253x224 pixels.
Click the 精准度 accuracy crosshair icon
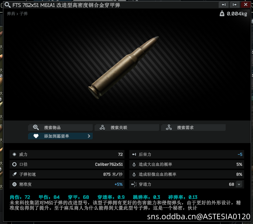click(14, 184)
